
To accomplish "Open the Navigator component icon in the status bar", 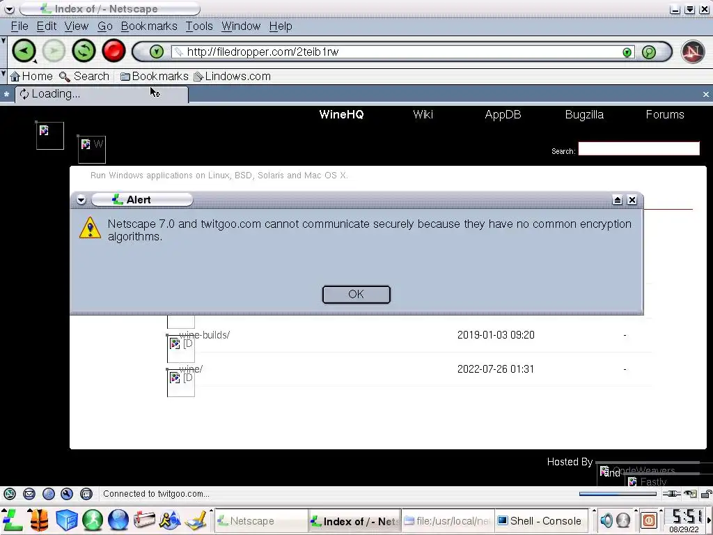I will click(10, 494).
